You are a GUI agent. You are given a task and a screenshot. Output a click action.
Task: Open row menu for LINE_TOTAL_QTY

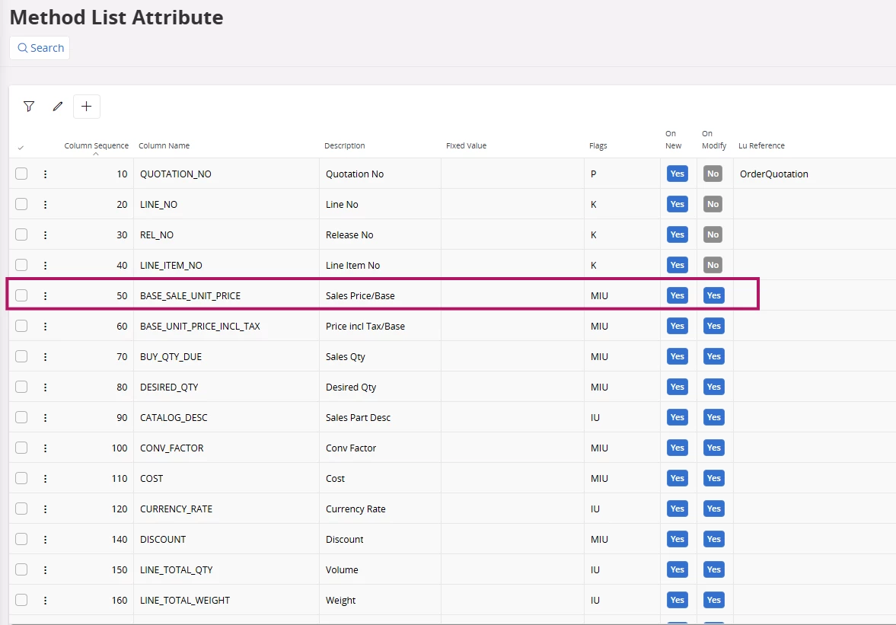pyautogui.click(x=45, y=570)
